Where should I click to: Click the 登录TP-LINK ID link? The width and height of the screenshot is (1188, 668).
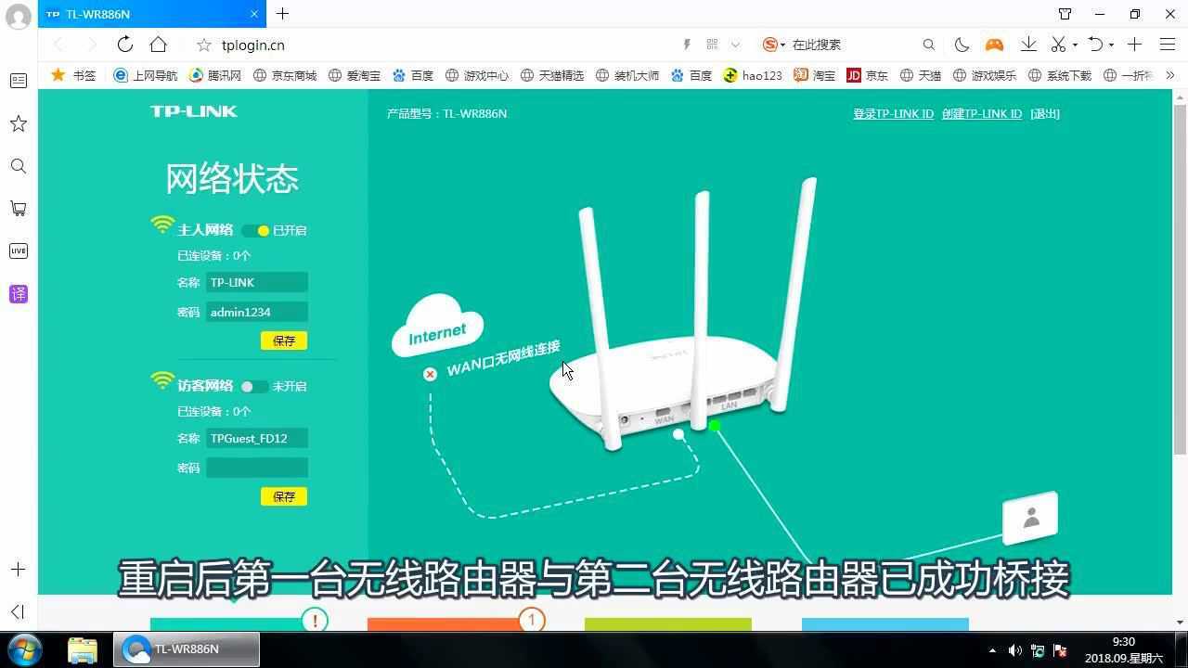coord(893,113)
